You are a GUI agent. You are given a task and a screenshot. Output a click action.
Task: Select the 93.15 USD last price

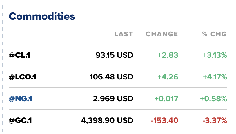tap(115, 55)
